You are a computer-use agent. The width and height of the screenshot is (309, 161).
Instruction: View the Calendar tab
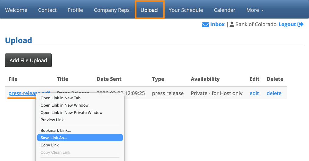tap(225, 10)
